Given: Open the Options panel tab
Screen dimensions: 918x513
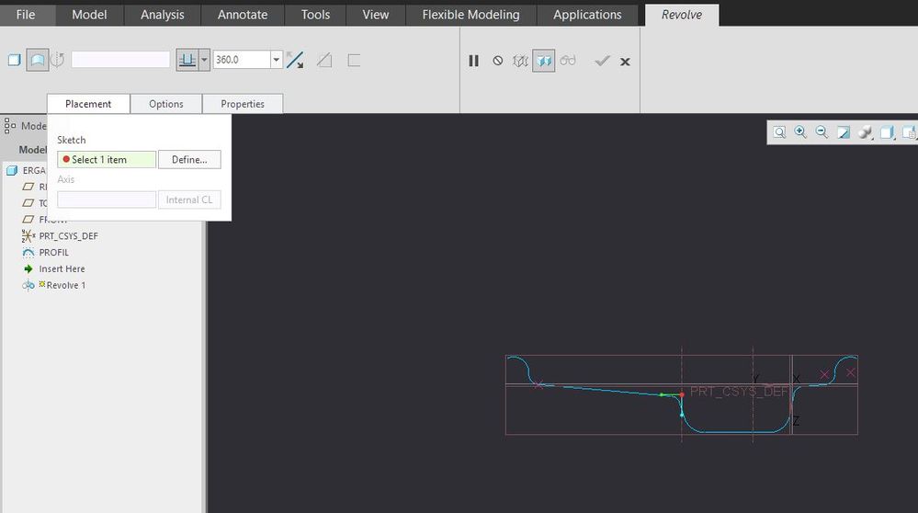Looking at the screenshot, I should click(x=166, y=104).
